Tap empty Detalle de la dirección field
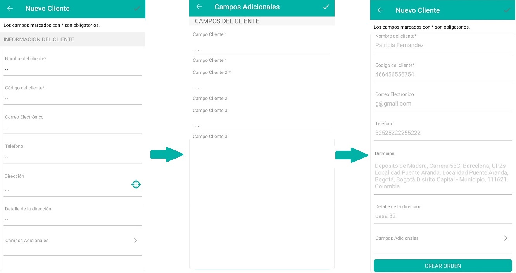 click(x=73, y=219)
